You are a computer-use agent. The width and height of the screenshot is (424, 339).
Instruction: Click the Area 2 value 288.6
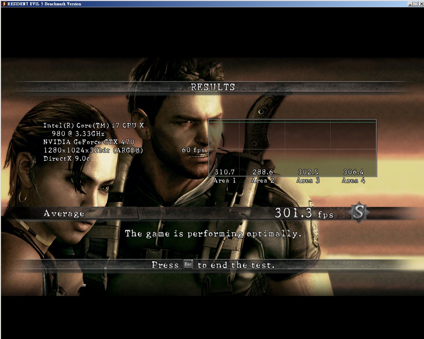263,172
